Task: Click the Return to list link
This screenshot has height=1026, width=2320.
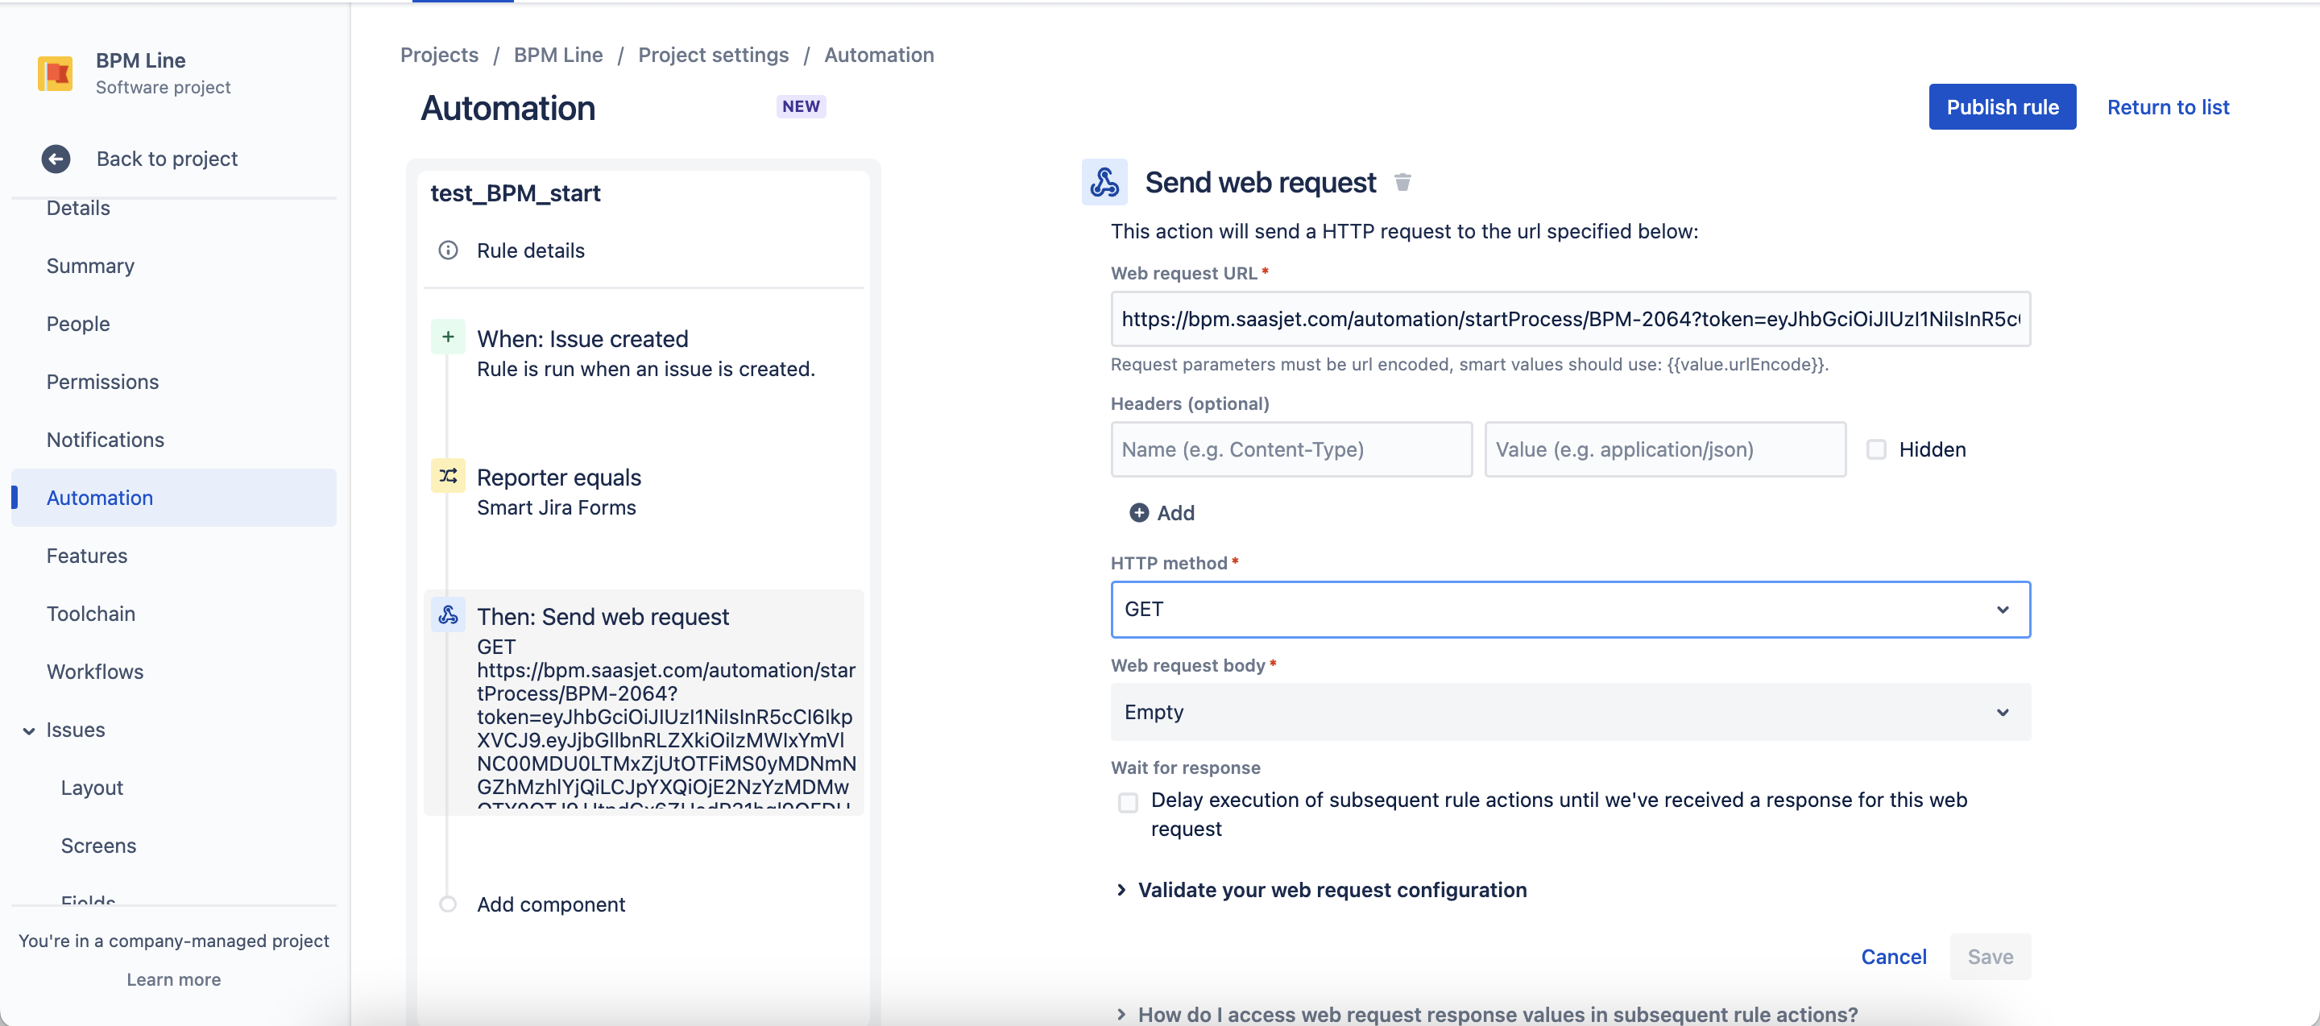Action: [2167, 107]
